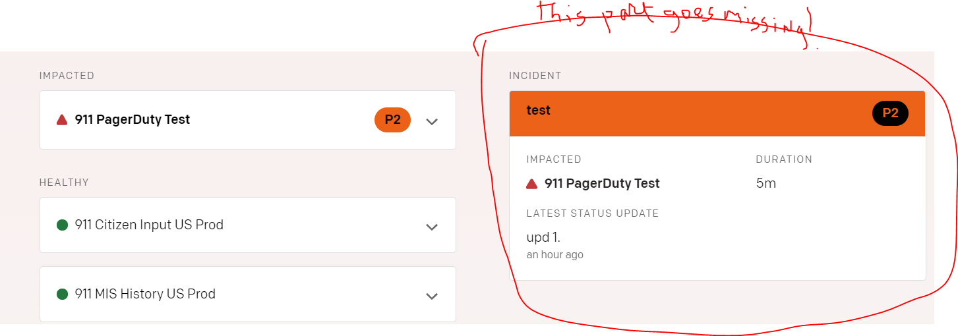Select the 911 MIS History US Prod name
The height and width of the screenshot is (336, 958).
pyautogui.click(x=145, y=294)
